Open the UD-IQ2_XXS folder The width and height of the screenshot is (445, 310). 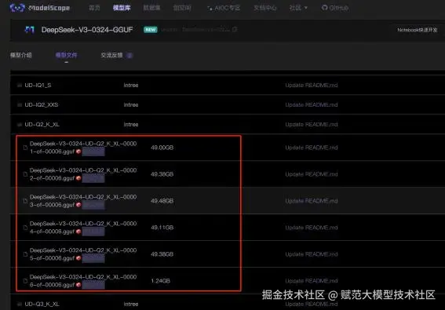[42, 104]
